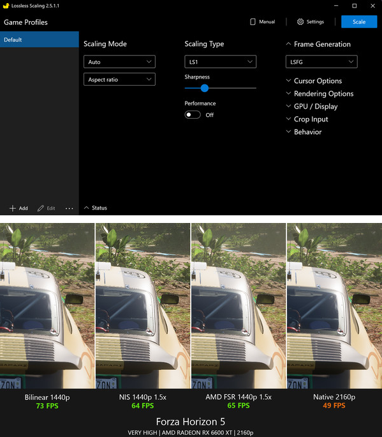382x437 pixels.
Task: Open the LS1 Scaling Type dropdown
Action: [x=221, y=62]
